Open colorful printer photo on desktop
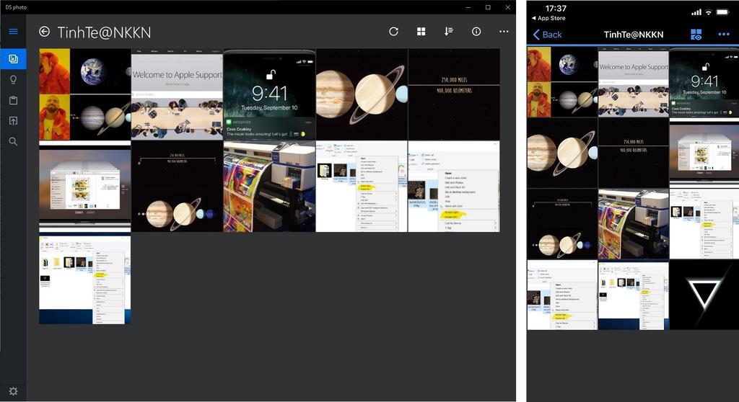The height and width of the screenshot is (402, 739). (x=269, y=187)
